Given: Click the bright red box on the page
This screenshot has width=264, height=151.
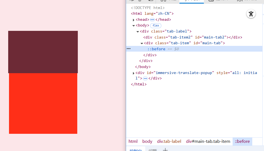Looking at the screenshot, I should [43, 103].
